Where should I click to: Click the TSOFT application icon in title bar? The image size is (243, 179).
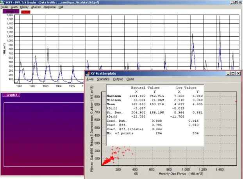coord(2,2)
